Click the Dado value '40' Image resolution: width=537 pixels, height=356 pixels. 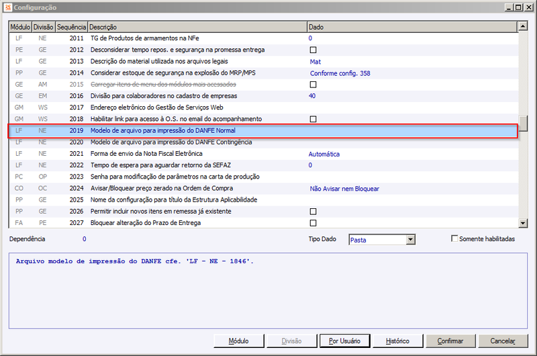click(x=312, y=96)
